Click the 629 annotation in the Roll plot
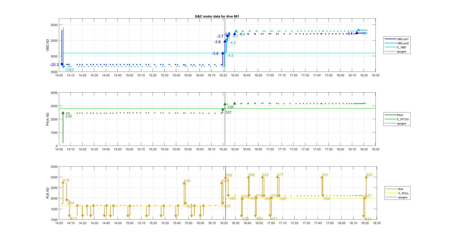This screenshot has width=453, height=247. [x=187, y=181]
